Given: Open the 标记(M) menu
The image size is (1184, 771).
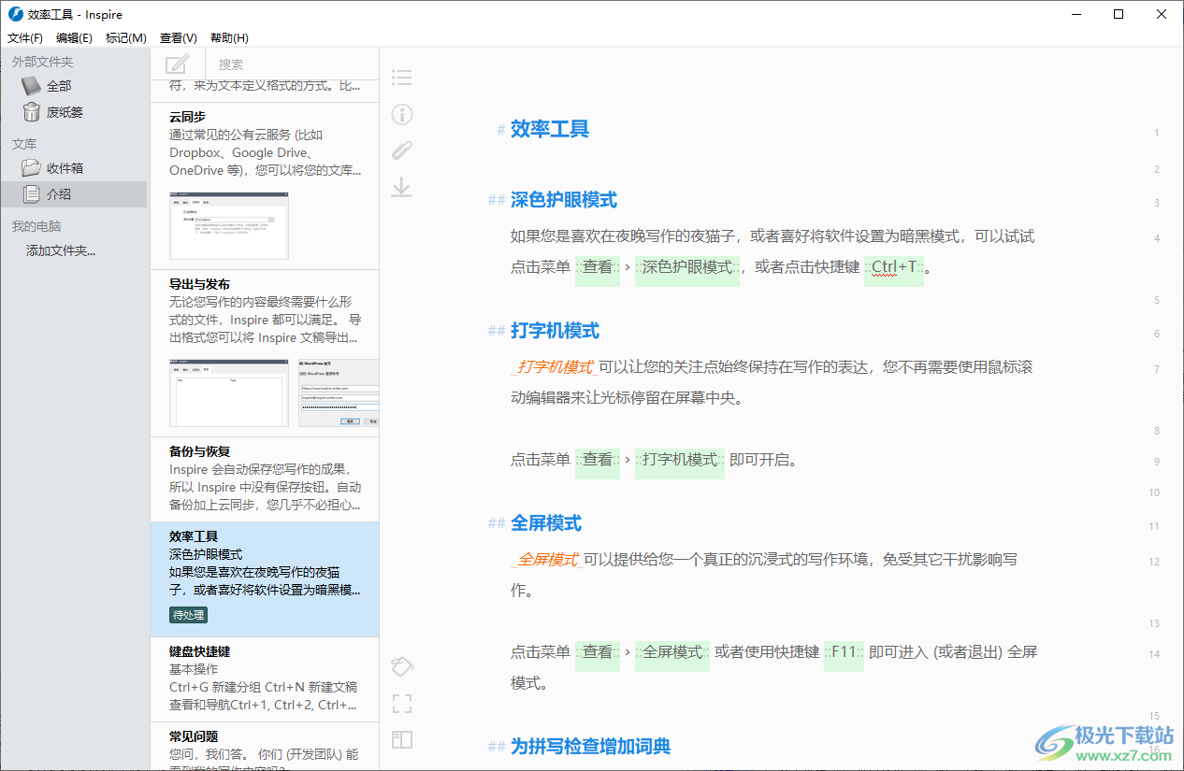Looking at the screenshot, I should [125, 38].
